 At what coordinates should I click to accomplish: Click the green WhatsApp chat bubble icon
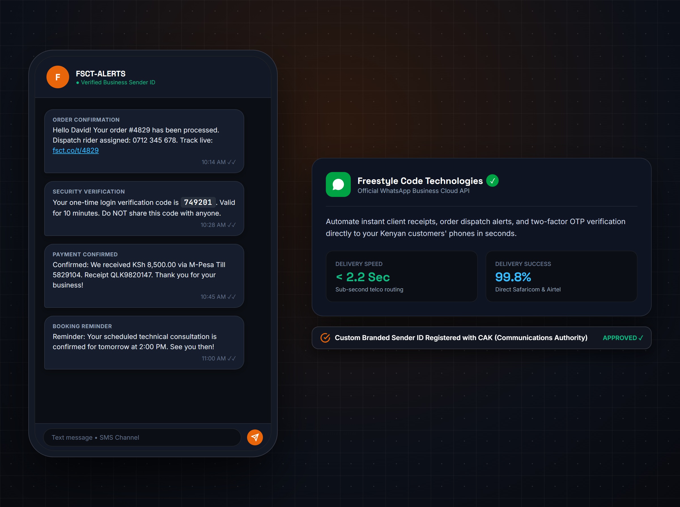pos(338,184)
